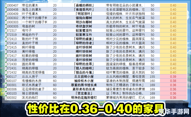Select the ID cell 372319
Screen dimensions: 191x117
point(11,35)
